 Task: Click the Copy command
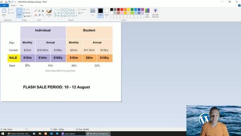click(x=11, y=13)
